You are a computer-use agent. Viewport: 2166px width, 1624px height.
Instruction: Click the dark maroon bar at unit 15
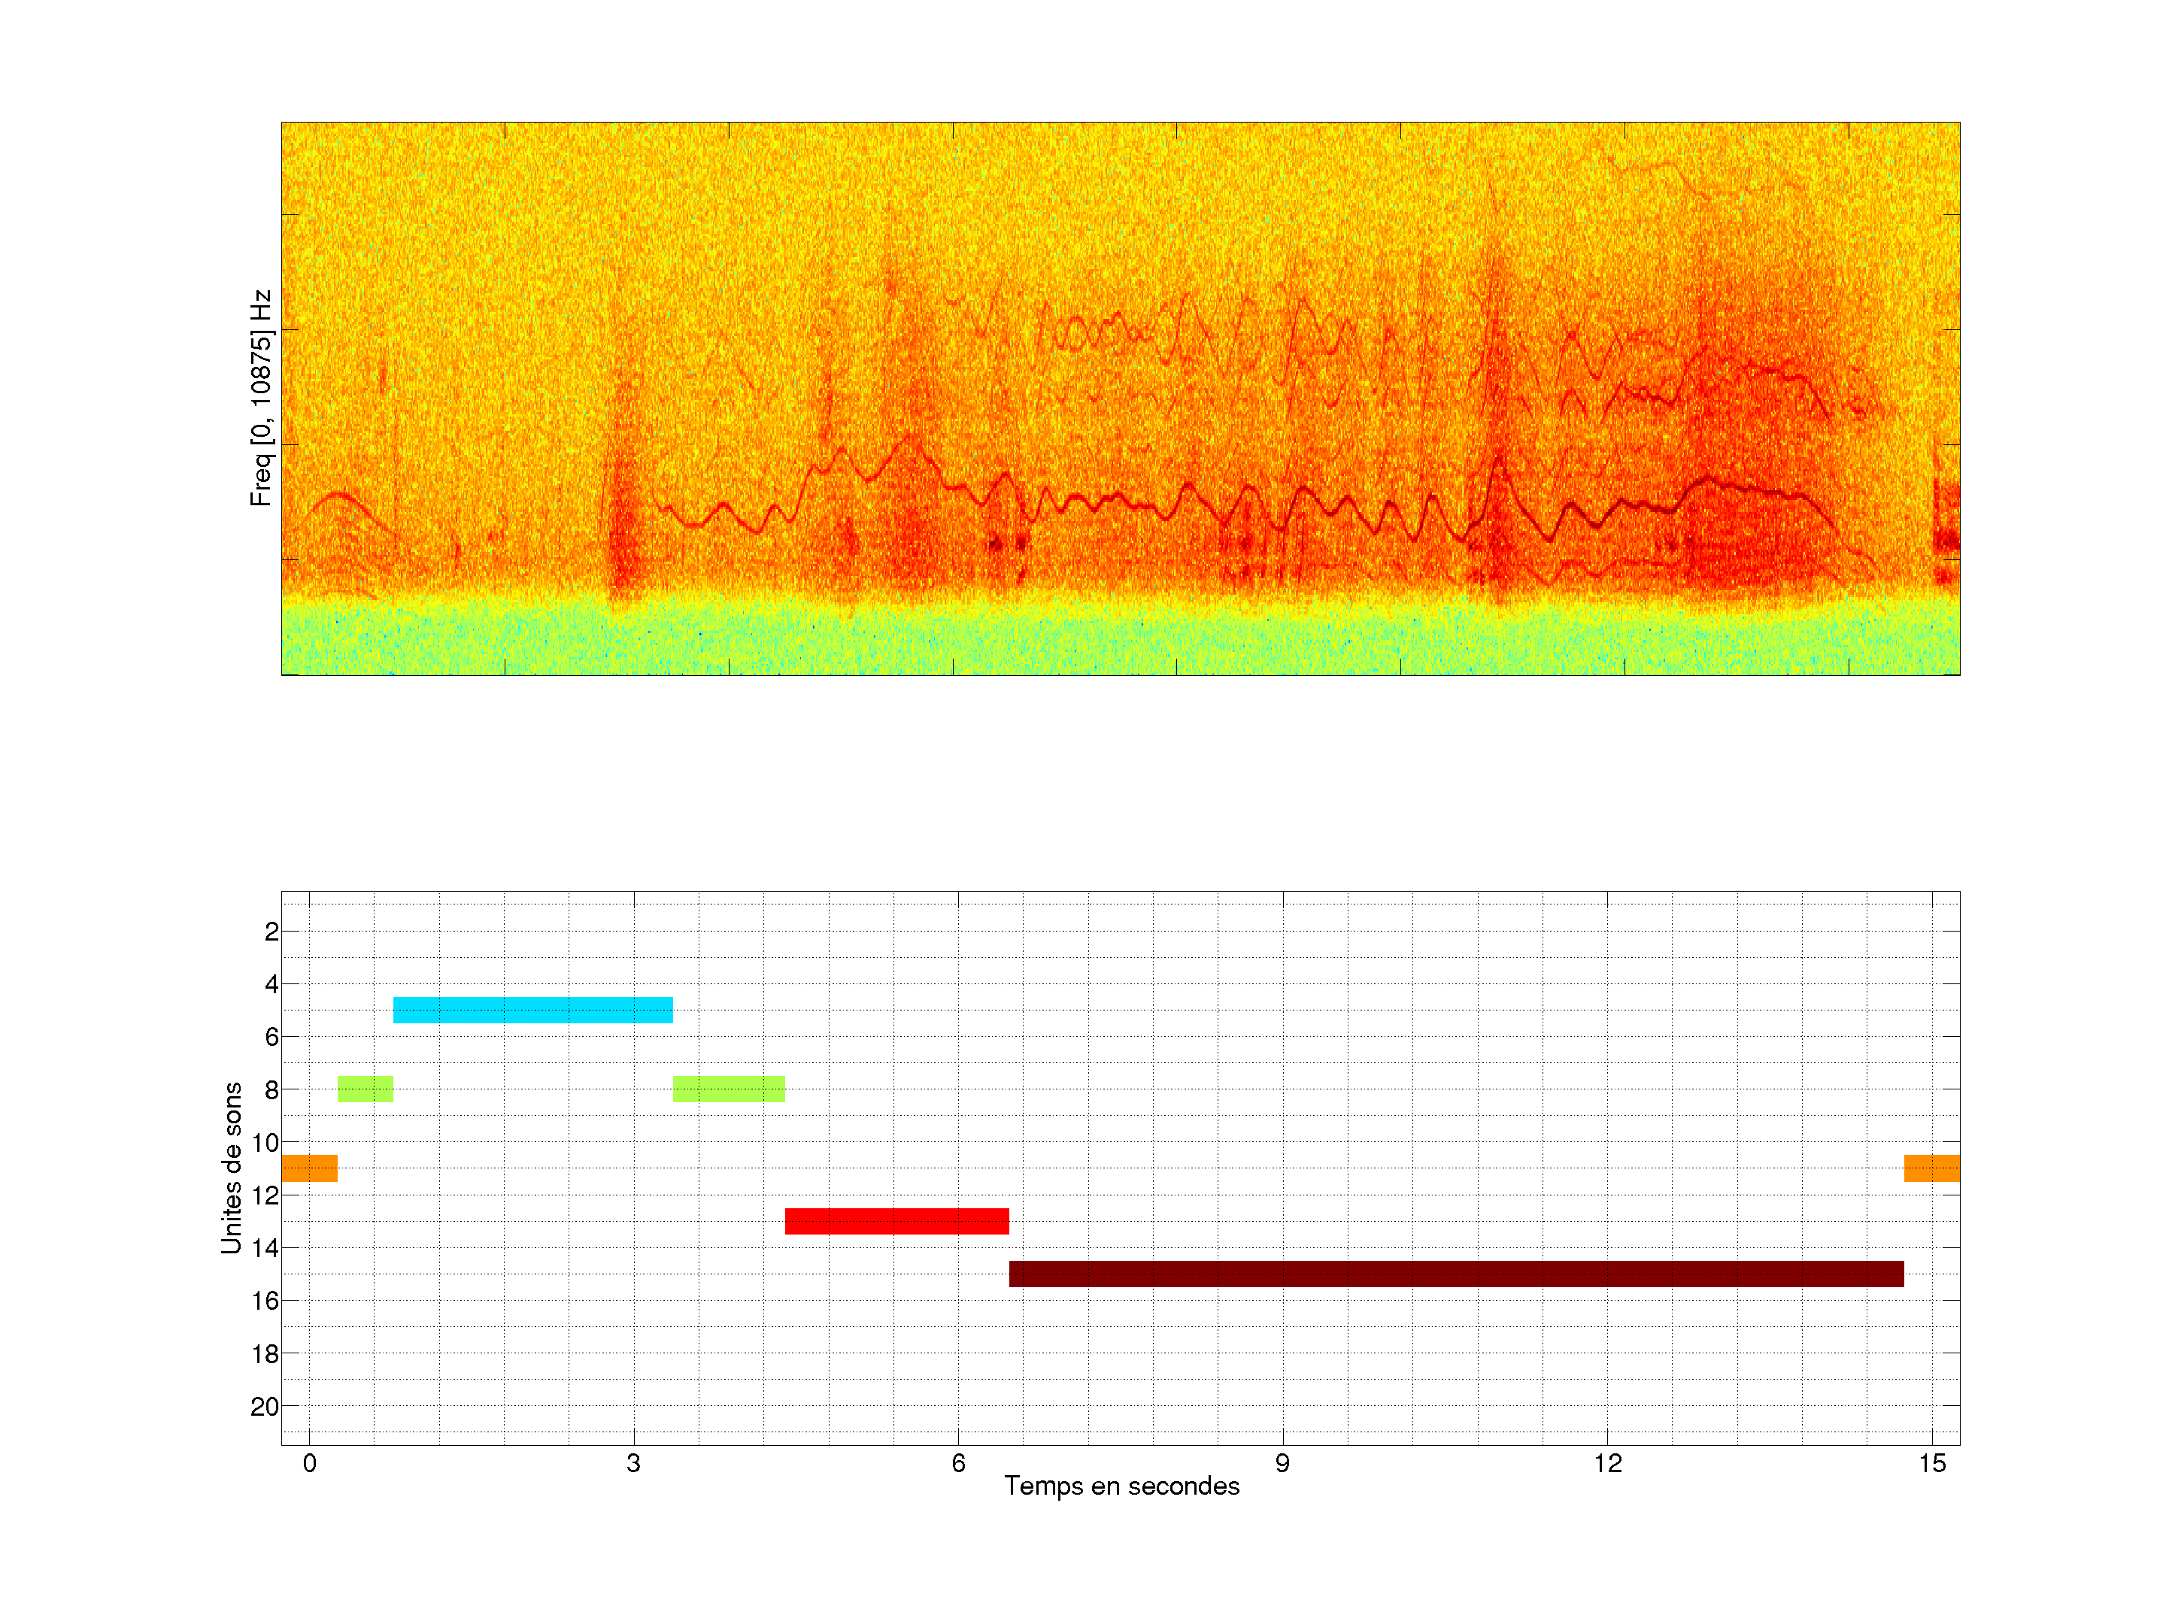click(x=1455, y=1274)
